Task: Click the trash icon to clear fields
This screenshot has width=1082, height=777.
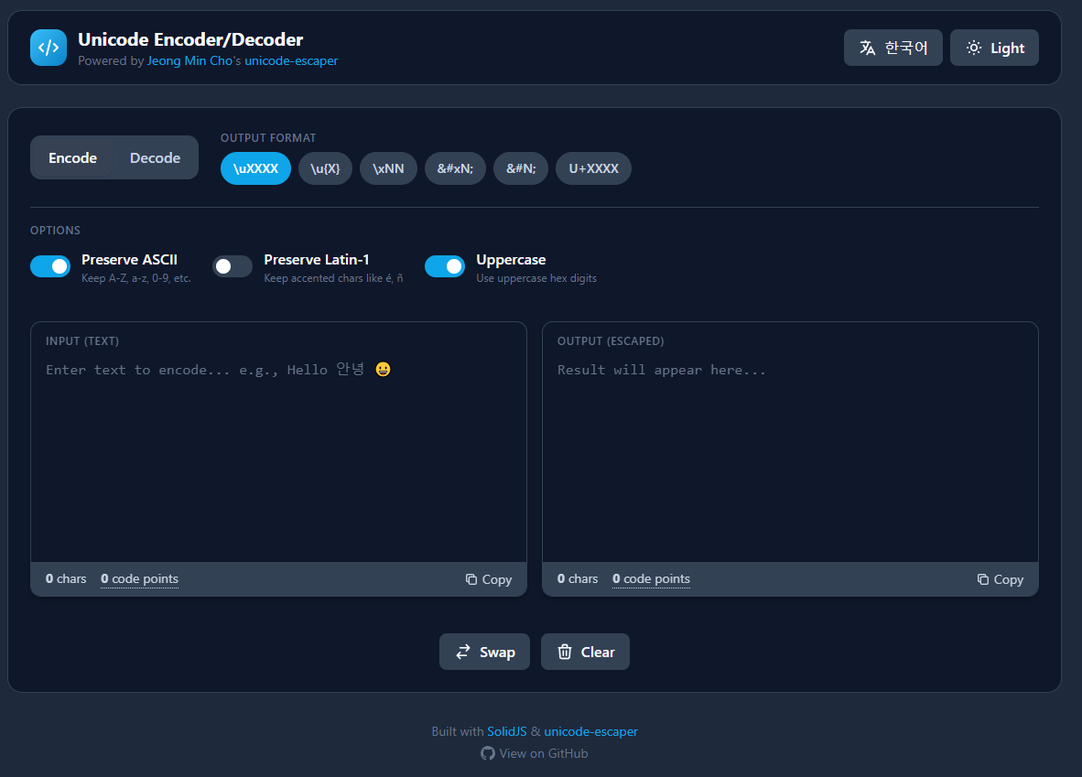Action: coord(565,651)
